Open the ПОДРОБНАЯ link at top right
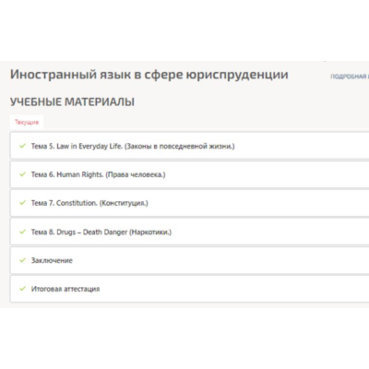 350,77
